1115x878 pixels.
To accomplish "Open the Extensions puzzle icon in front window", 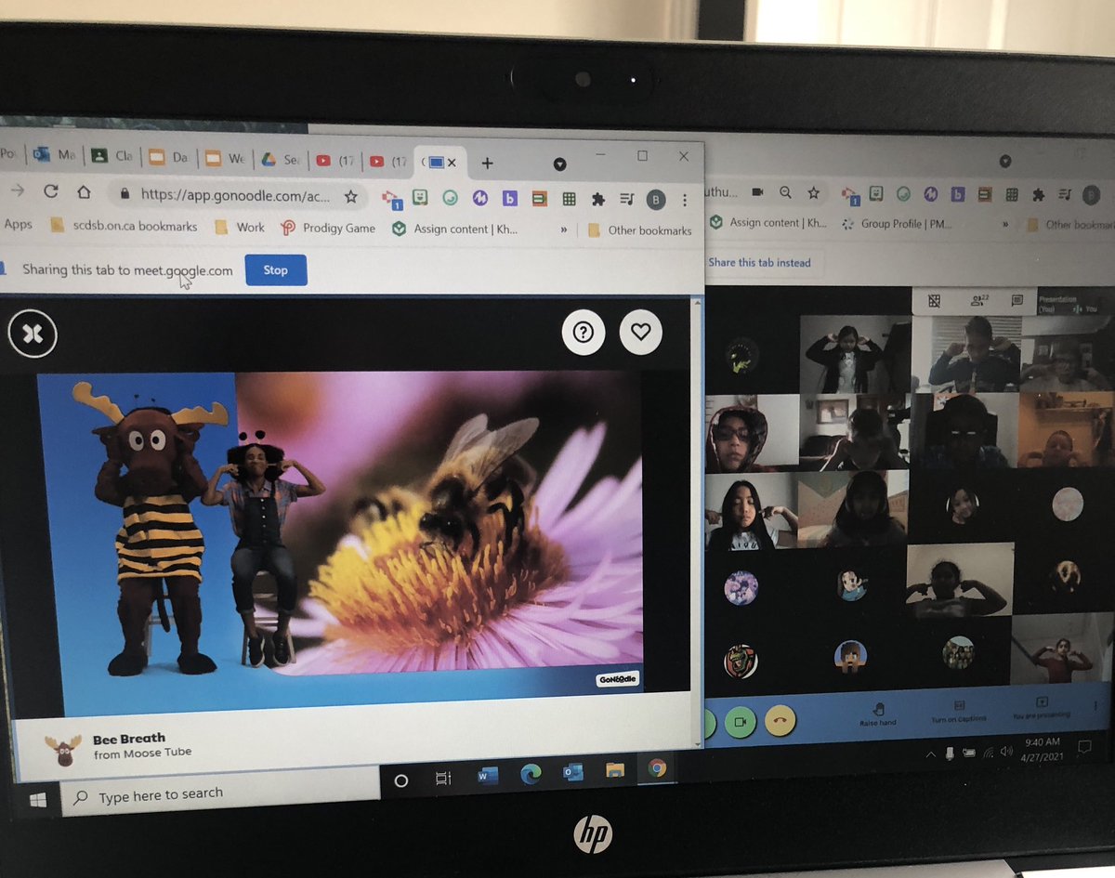I will click(597, 199).
